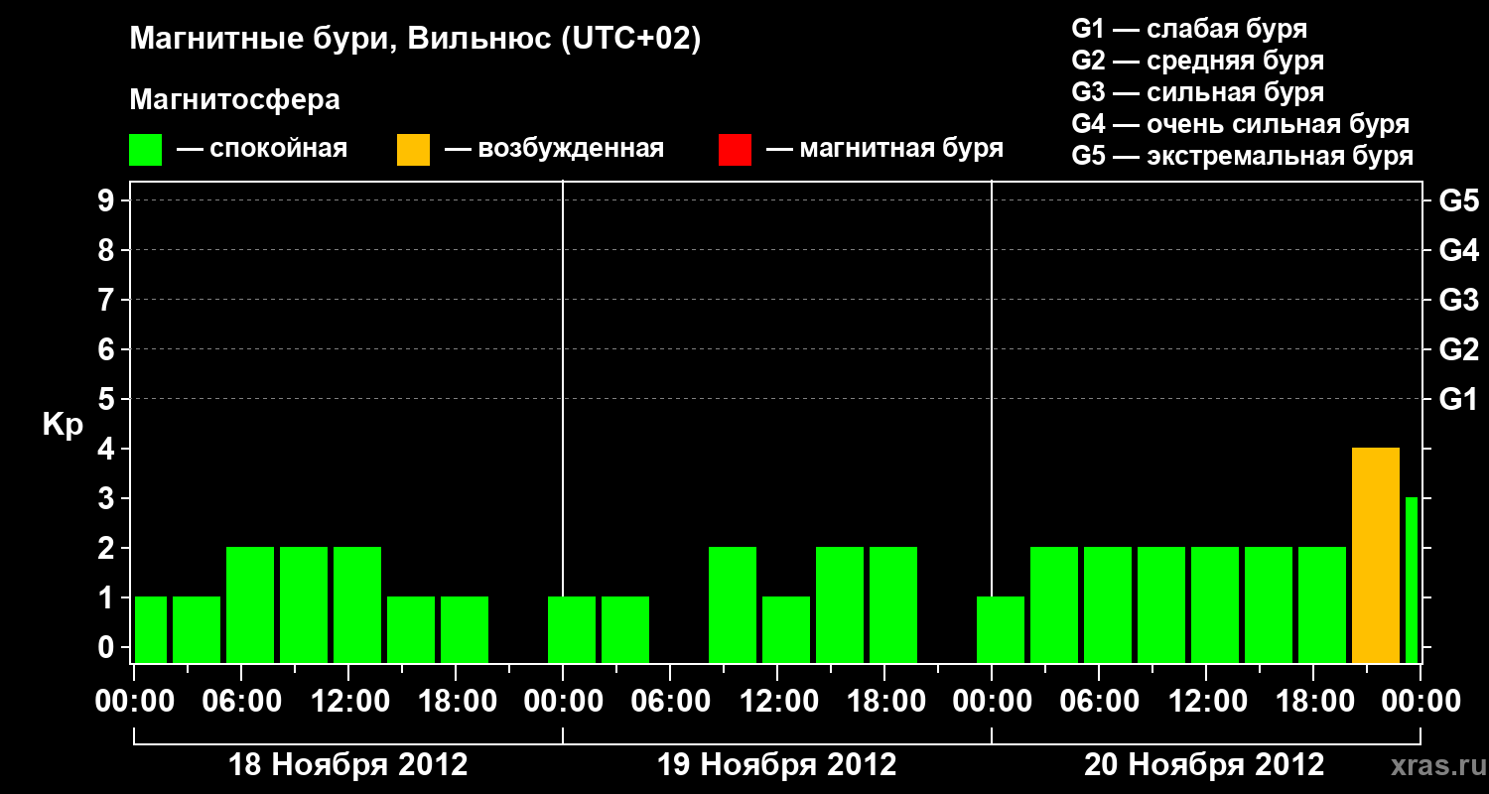Click the 'Магнитосфера' heading
Screen dimensions: 1489x794
[235, 100]
